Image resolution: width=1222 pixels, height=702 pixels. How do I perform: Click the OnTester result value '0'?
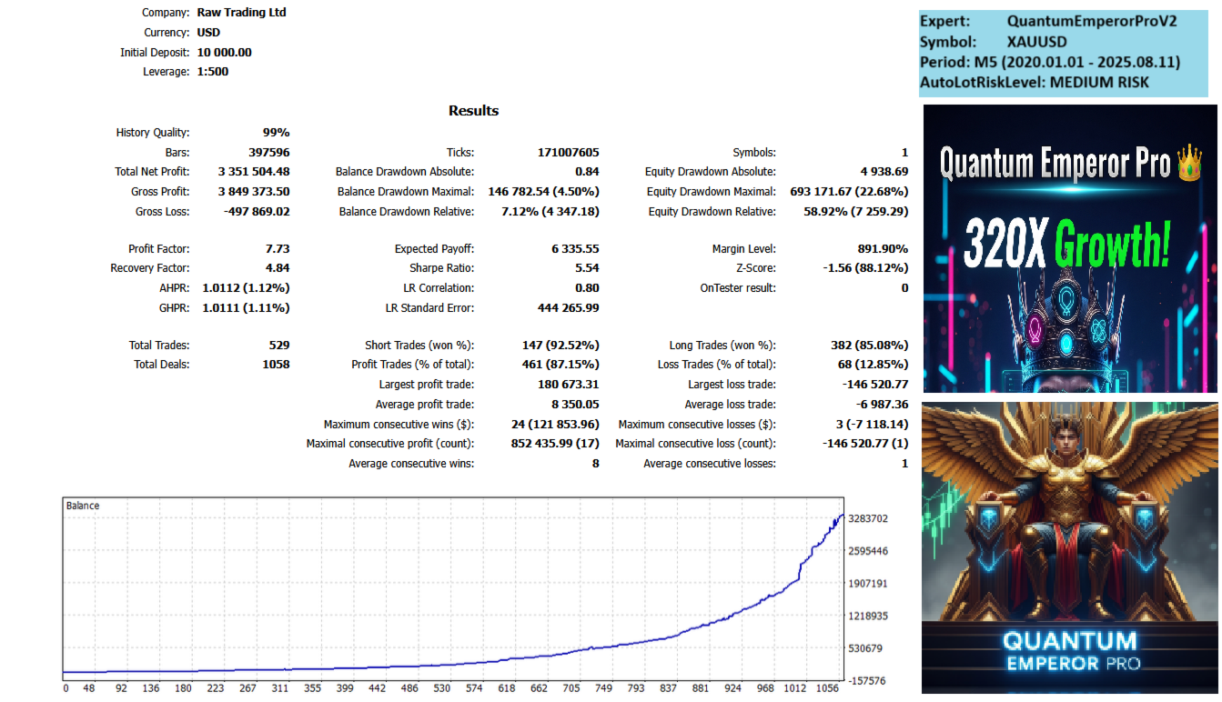coord(904,288)
